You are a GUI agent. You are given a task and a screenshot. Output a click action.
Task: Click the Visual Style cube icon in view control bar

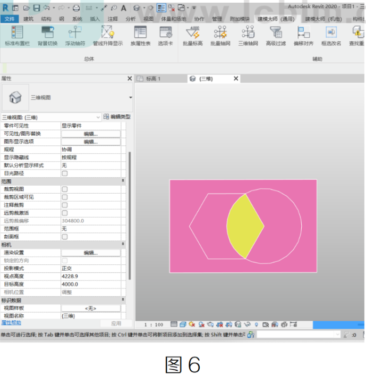[183, 324]
